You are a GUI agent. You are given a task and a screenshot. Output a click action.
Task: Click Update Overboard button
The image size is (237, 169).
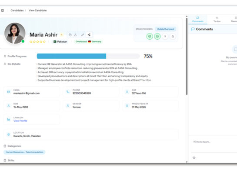[166, 29]
